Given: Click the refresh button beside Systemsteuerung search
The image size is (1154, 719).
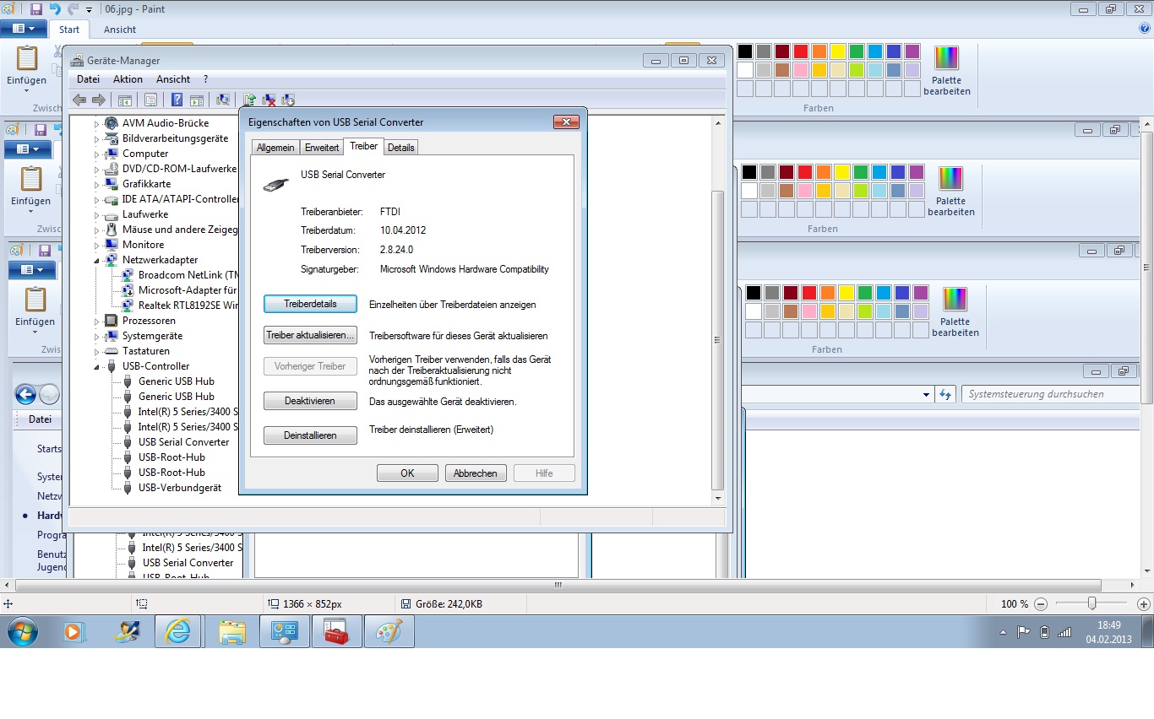Looking at the screenshot, I should [944, 394].
